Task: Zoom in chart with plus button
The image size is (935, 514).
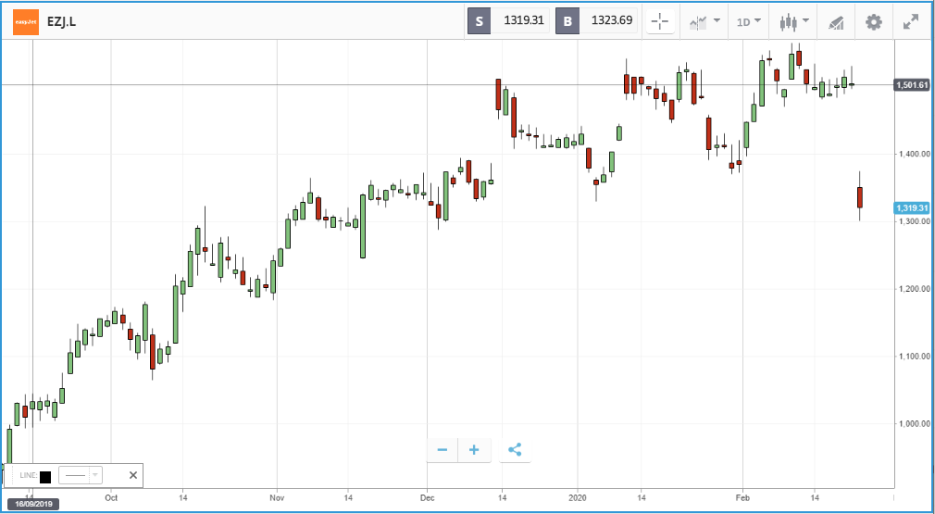Action: click(x=474, y=449)
